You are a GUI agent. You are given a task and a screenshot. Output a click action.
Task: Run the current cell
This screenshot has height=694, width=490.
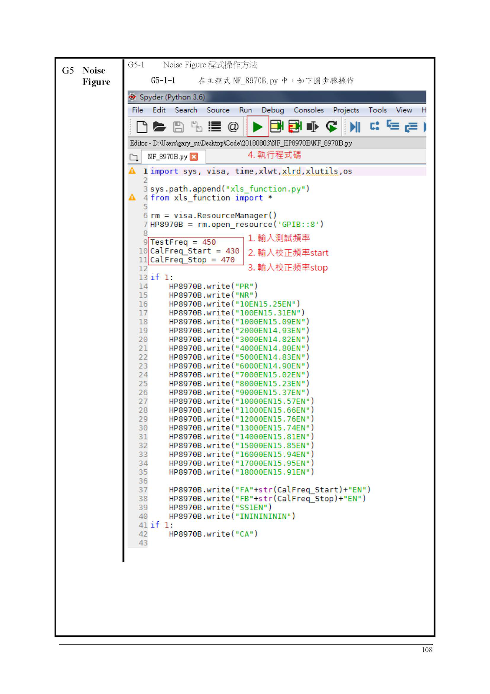point(276,127)
